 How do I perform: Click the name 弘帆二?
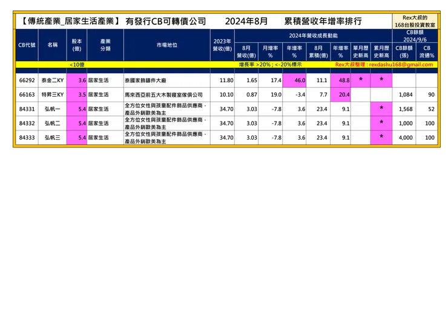[53, 123]
